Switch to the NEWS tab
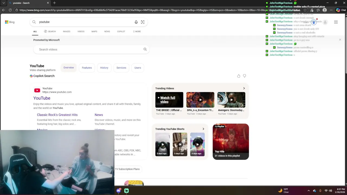Screen dimensions: 347x195 tap(107, 31)
